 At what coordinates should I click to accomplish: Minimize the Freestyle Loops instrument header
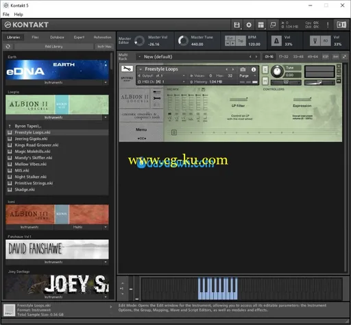339,71
